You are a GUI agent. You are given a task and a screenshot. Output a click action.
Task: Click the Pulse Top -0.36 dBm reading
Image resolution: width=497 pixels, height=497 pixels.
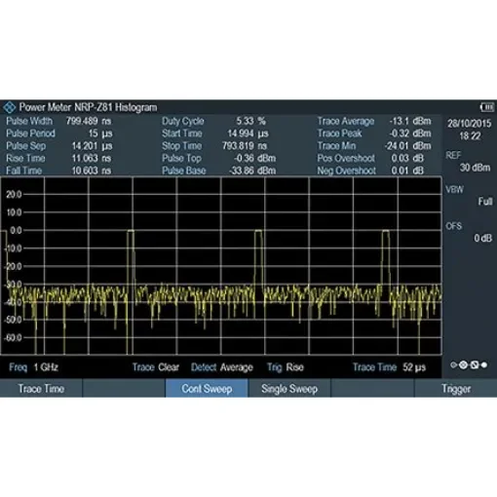coord(219,158)
